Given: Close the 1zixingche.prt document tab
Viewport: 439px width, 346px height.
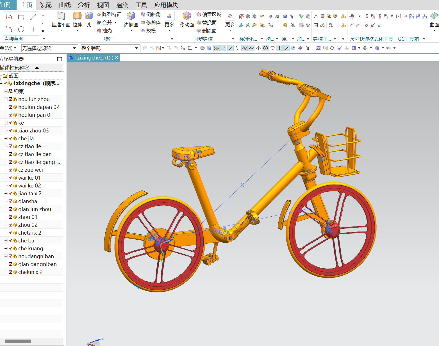Looking at the screenshot, I should point(117,58).
